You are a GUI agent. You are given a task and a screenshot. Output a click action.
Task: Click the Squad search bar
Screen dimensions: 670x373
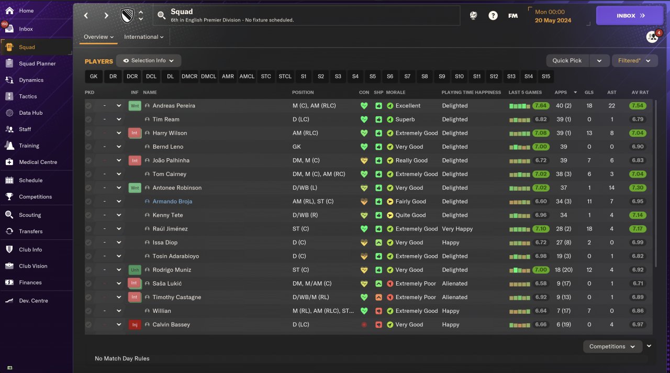pos(306,16)
